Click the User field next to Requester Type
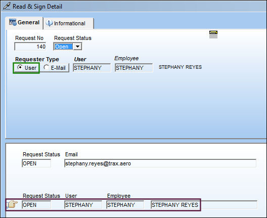Image resolution: width=267 pixels, height=218 pixels. (x=92, y=68)
